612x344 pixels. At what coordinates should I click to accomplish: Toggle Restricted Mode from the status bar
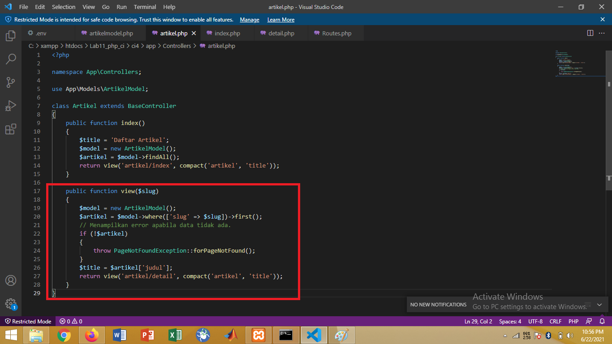tap(28, 321)
